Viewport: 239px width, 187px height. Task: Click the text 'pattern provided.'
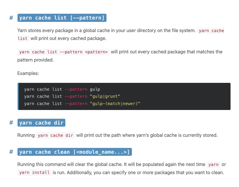pos(36,60)
